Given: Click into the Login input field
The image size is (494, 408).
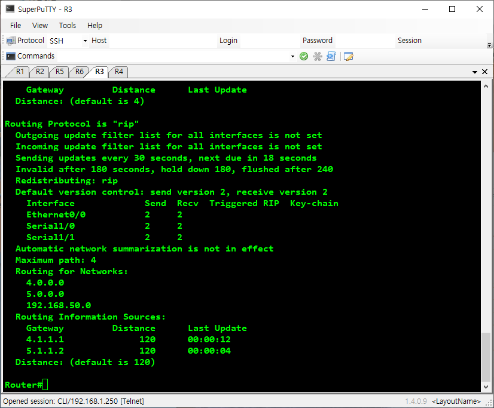Looking at the screenshot, I should coord(270,41).
